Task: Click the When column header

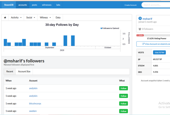Action: tap(8, 81)
